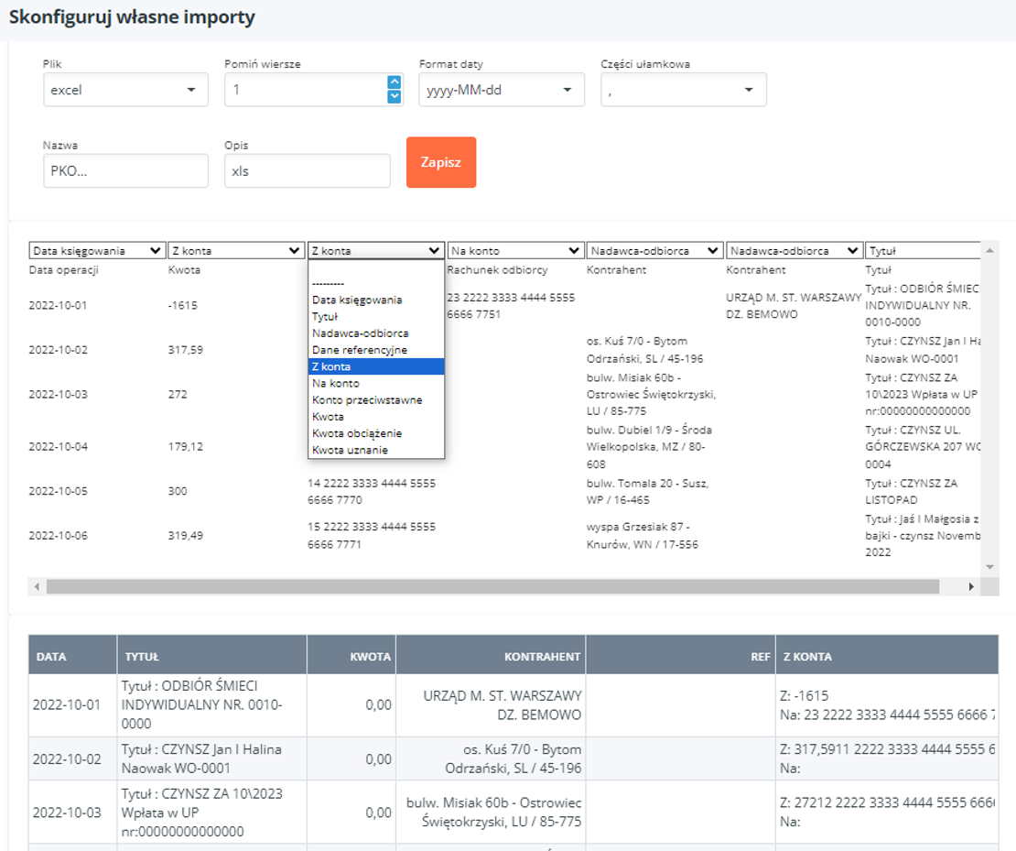Select Dane referencyjne in the list
The image size is (1016, 851).
point(360,350)
